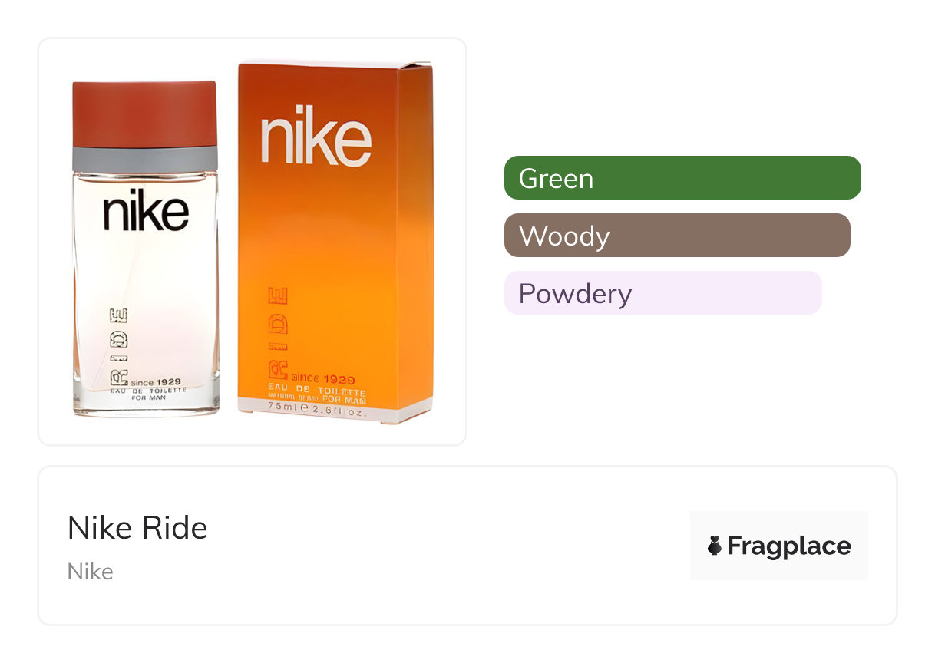This screenshot has height=663, width=935.
Task: Click the Fragplace brand name text
Action: pyautogui.click(x=788, y=546)
